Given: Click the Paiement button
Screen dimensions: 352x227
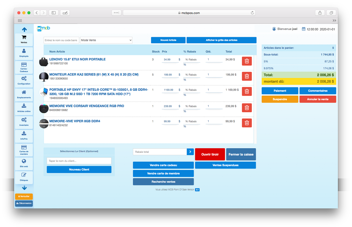Looking at the screenshot, I should [x=280, y=91].
